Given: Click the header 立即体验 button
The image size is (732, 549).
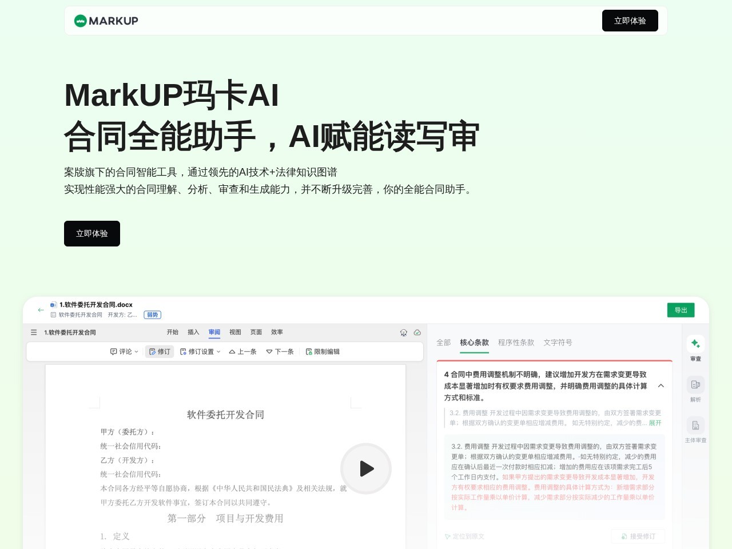Looking at the screenshot, I should point(630,21).
